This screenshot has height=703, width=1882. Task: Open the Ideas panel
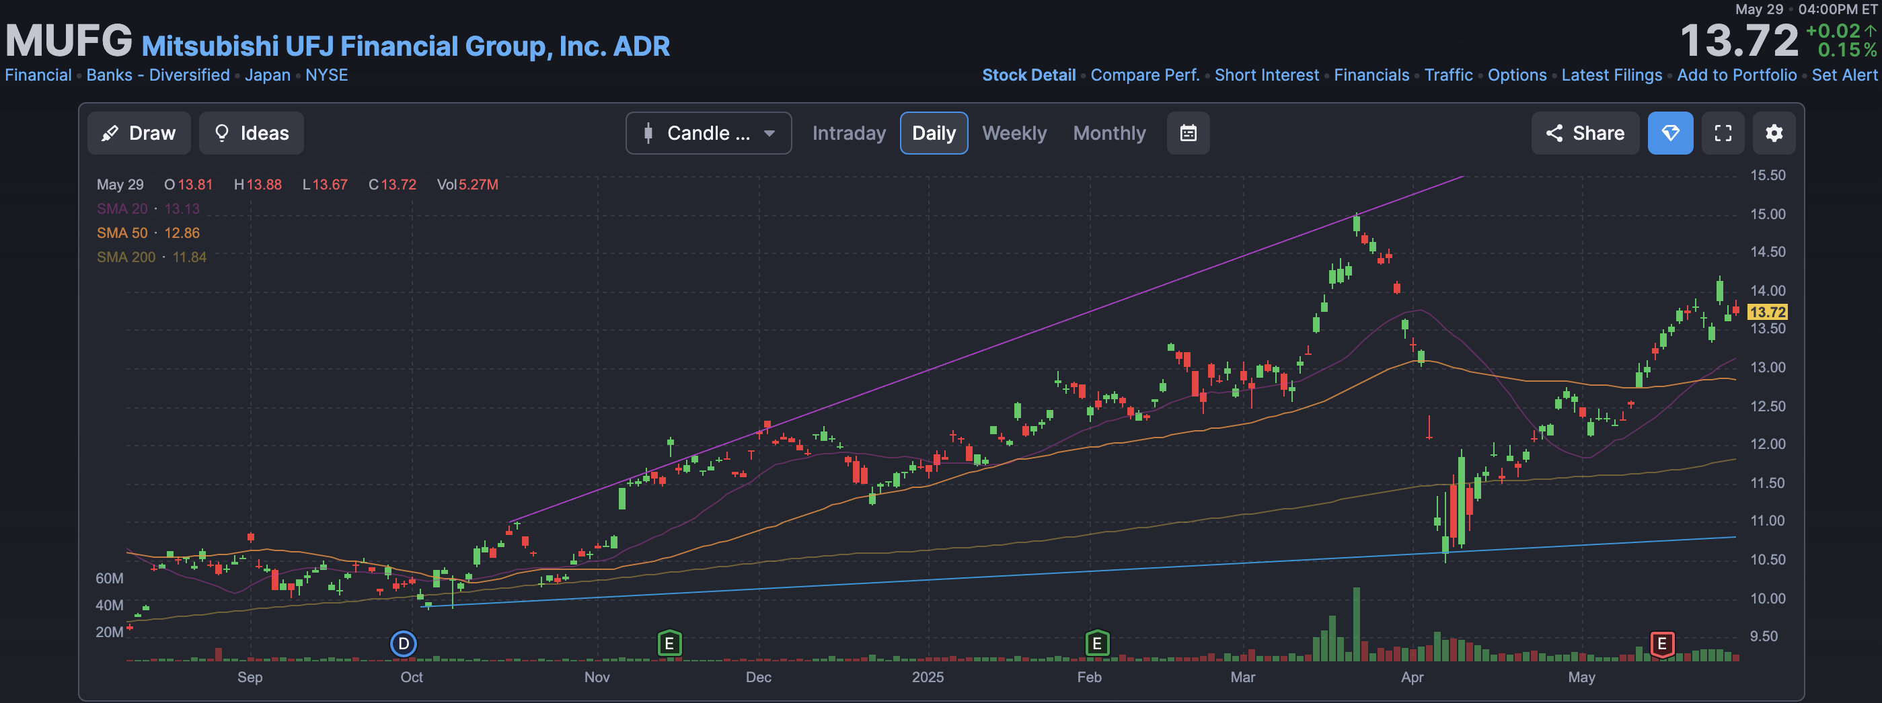(x=252, y=133)
